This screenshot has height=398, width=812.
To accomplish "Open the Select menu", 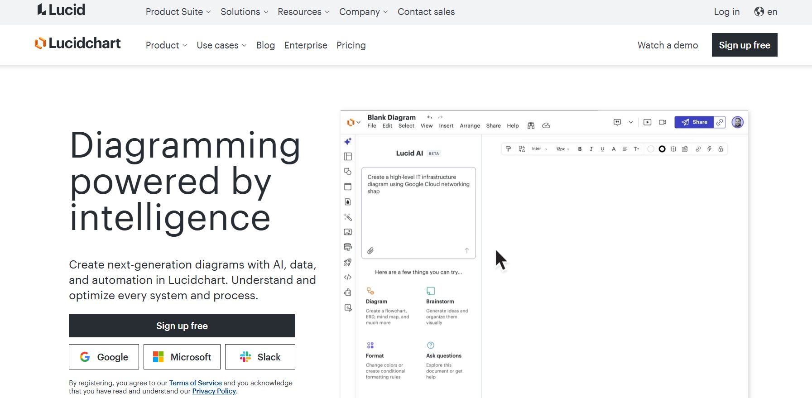I will [406, 126].
